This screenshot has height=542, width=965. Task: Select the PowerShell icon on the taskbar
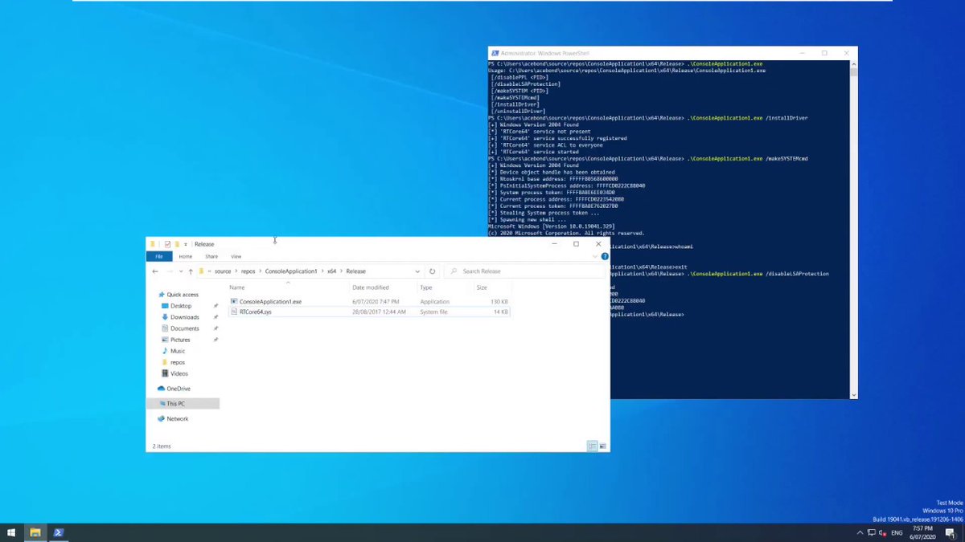click(57, 532)
